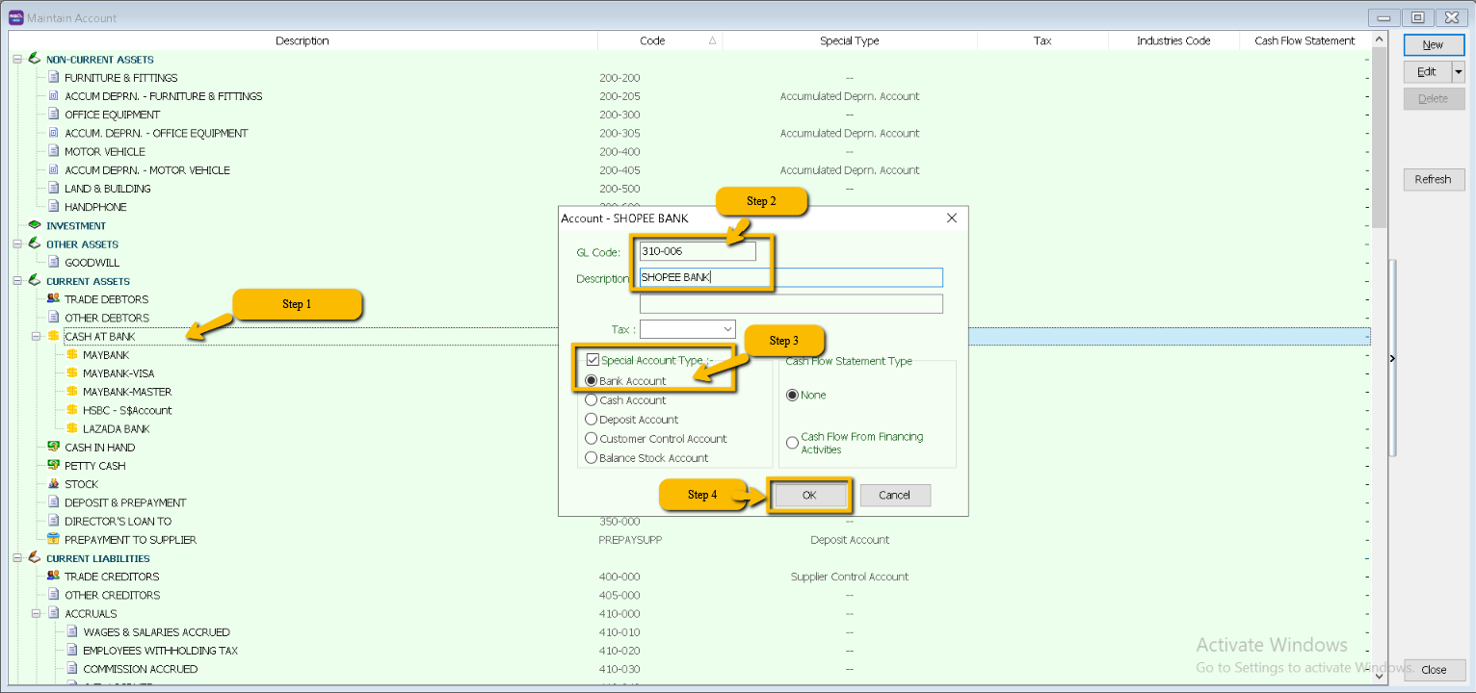Click the Petty Cash icon
This screenshot has width=1476, height=693.
pyautogui.click(x=53, y=466)
